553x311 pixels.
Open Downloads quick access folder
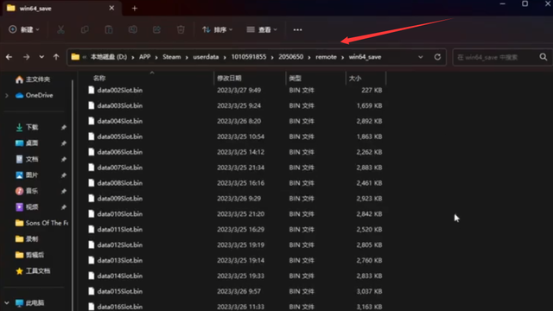(x=27, y=127)
